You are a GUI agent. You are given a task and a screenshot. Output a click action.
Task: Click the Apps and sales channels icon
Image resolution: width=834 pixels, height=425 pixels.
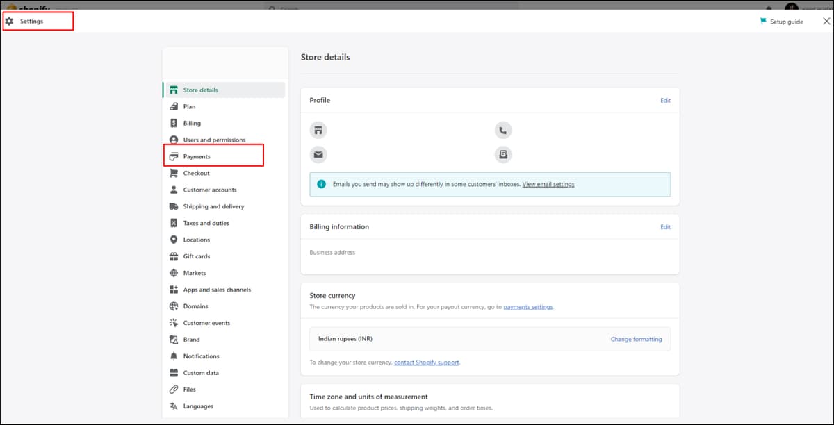pos(174,290)
